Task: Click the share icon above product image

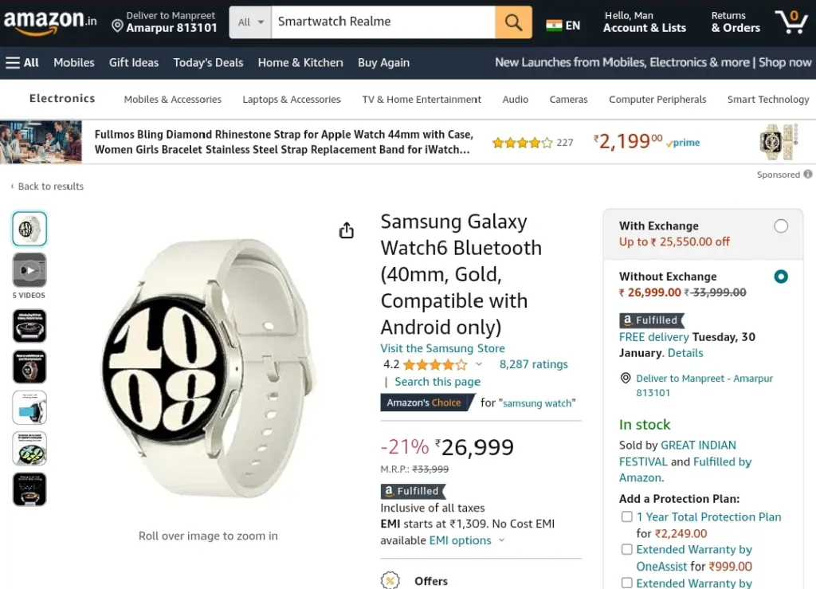Action: [x=347, y=230]
